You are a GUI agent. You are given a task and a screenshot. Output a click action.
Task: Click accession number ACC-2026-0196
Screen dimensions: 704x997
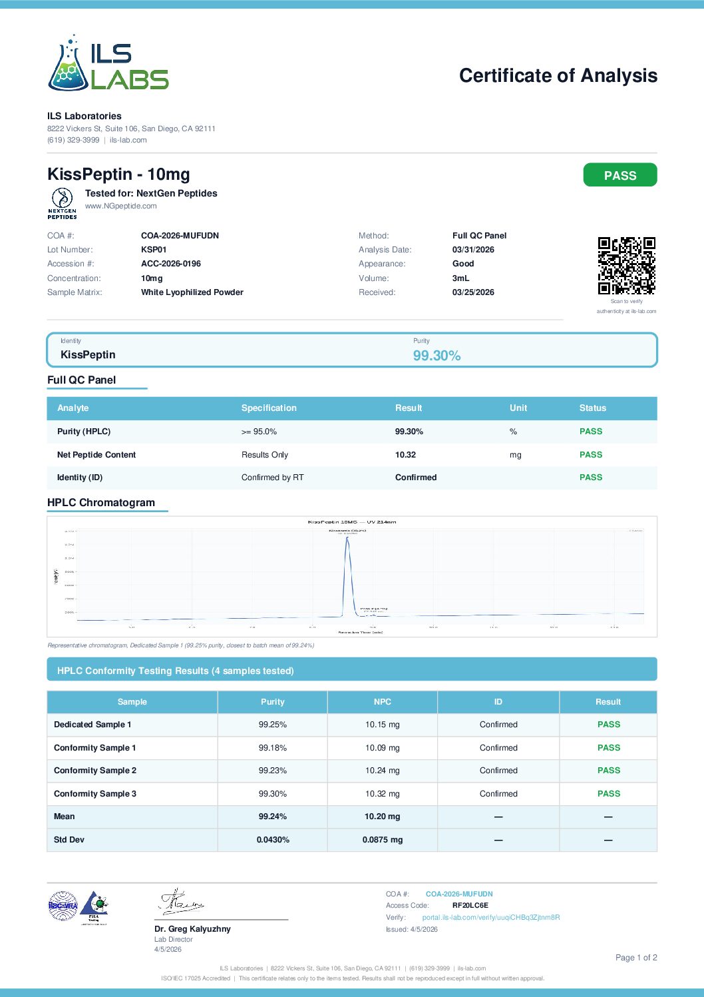click(x=171, y=264)
